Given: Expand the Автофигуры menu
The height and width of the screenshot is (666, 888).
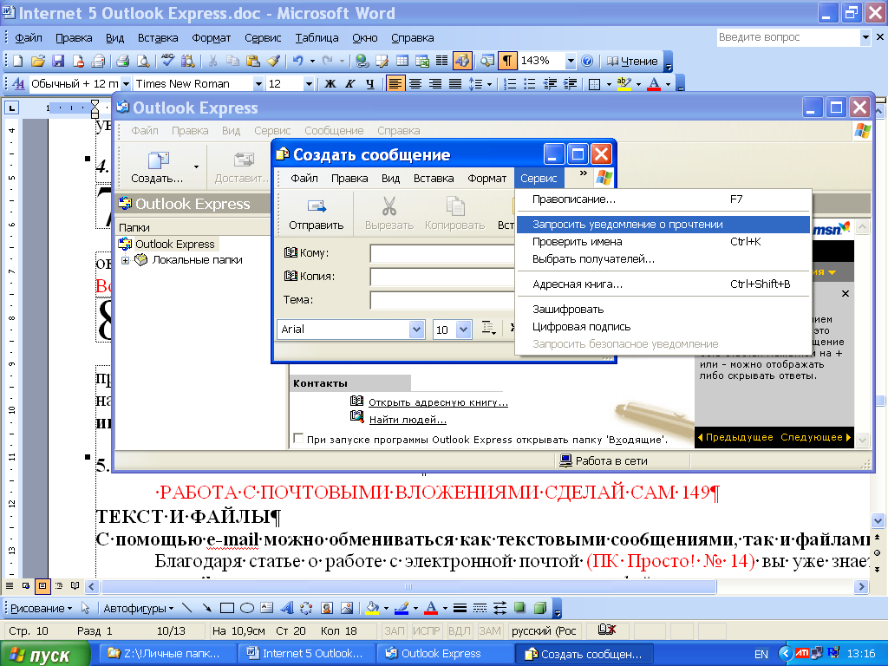Looking at the screenshot, I should pyautogui.click(x=139, y=608).
